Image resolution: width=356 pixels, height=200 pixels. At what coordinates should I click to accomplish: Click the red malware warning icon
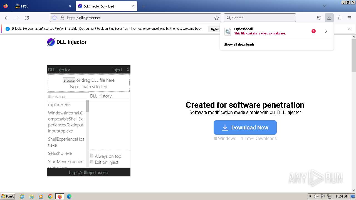point(313,31)
